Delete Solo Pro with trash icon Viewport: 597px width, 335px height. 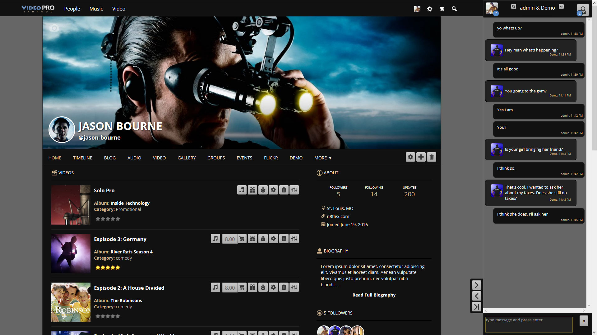[x=284, y=190]
